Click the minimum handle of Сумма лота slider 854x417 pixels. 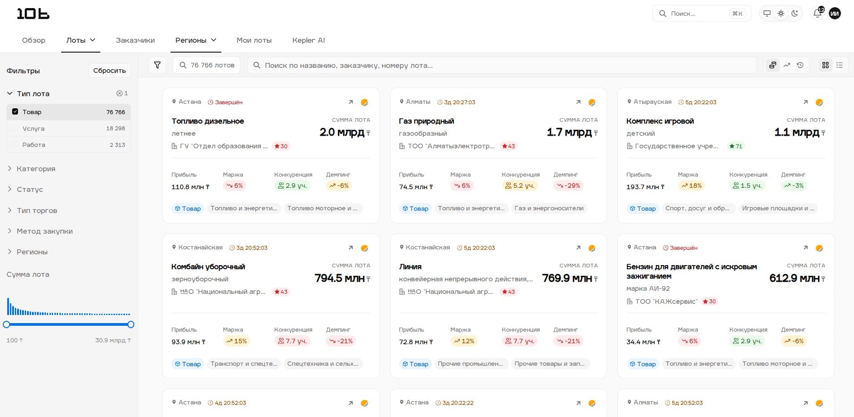(6, 324)
